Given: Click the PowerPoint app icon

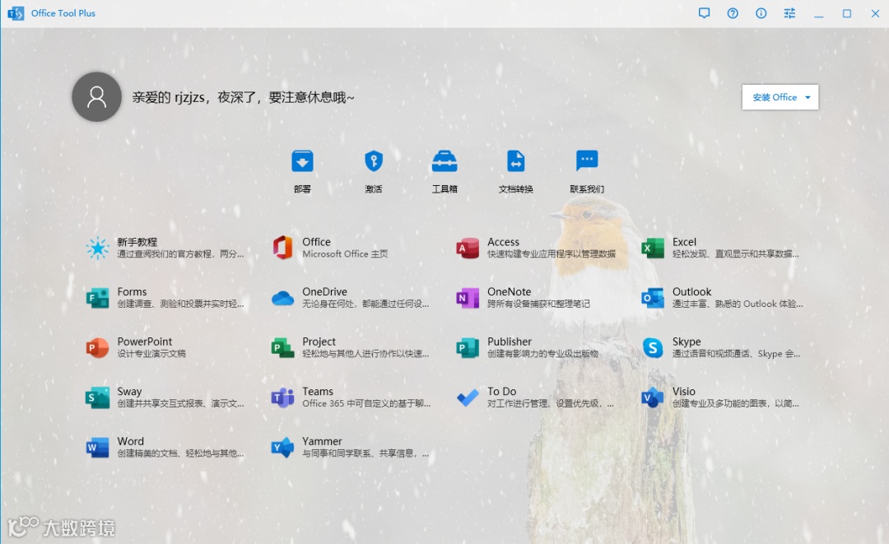Looking at the screenshot, I should (97, 347).
